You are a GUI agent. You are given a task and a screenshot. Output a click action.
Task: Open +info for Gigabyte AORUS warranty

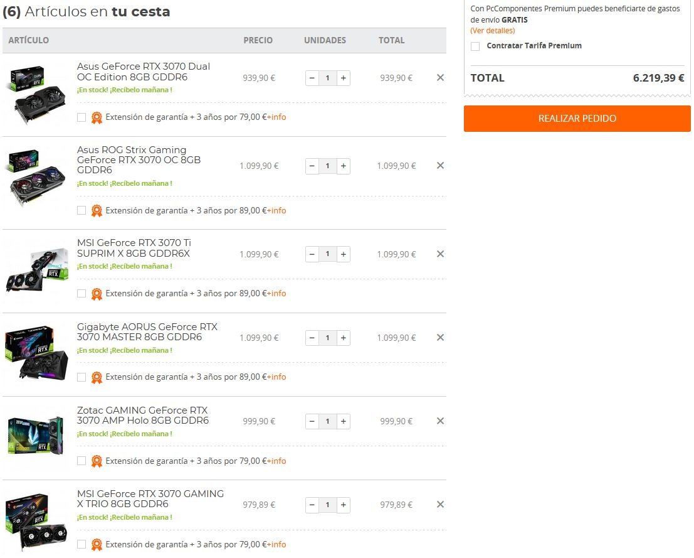pyautogui.click(x=276, y=377)
